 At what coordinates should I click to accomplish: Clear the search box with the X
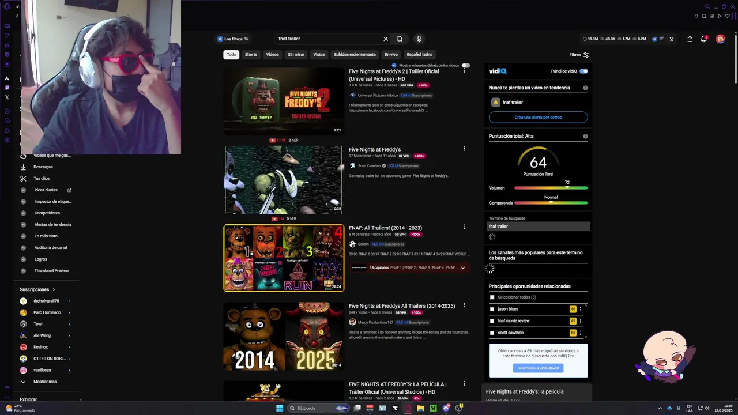point(386,39)
